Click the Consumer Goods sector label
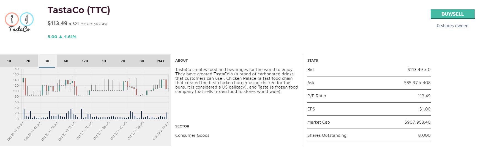The width and height of the screenshot is (481, 165). tap(192, 135)
